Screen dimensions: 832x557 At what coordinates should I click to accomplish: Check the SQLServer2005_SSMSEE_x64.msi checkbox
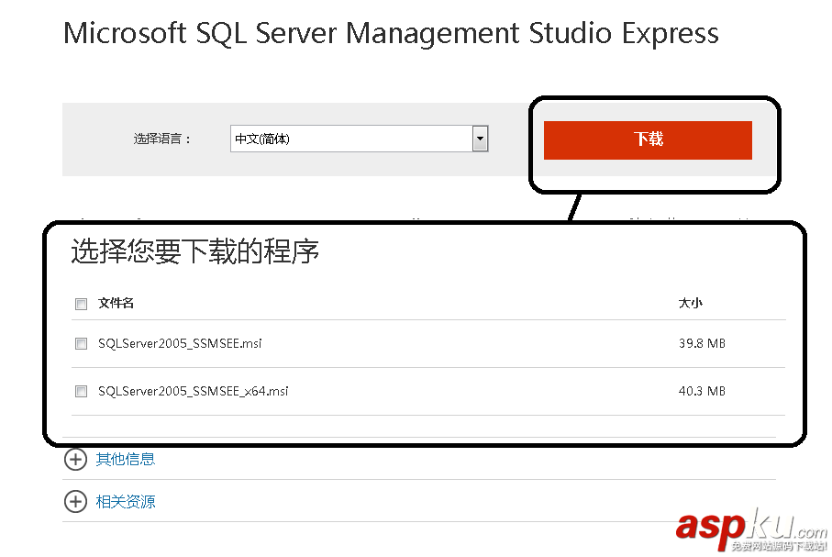(x=81, y=392)
